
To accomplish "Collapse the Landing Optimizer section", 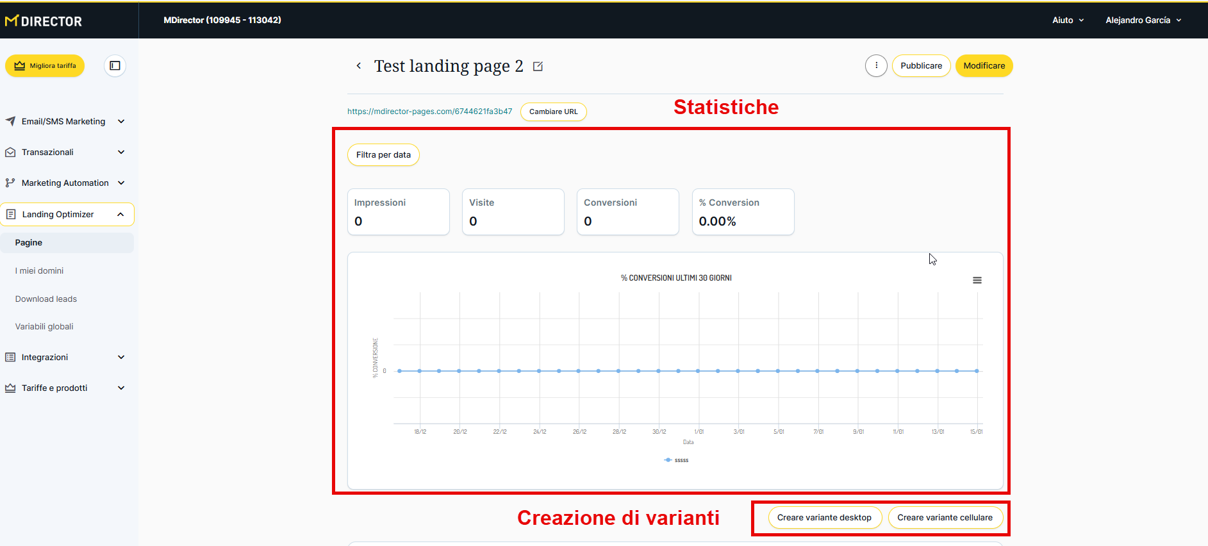I will click(x=120, y=214).
